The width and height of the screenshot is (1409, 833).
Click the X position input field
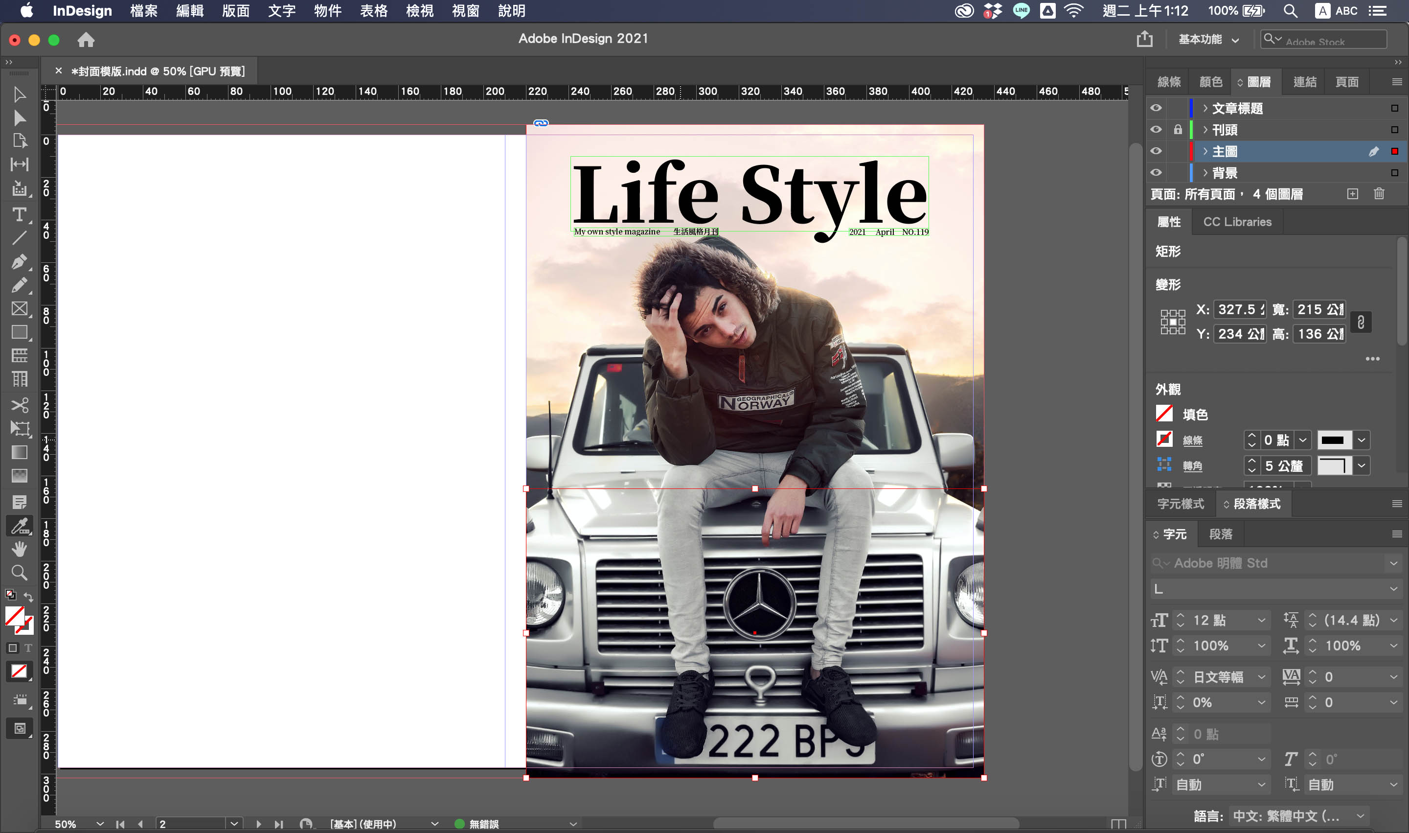tap(1239, 309)
